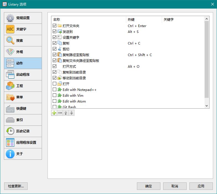The width and height of the screenshot is (217, 194).
Task: Click the 菜单 folder heart icon
Action: coord(10,97)
